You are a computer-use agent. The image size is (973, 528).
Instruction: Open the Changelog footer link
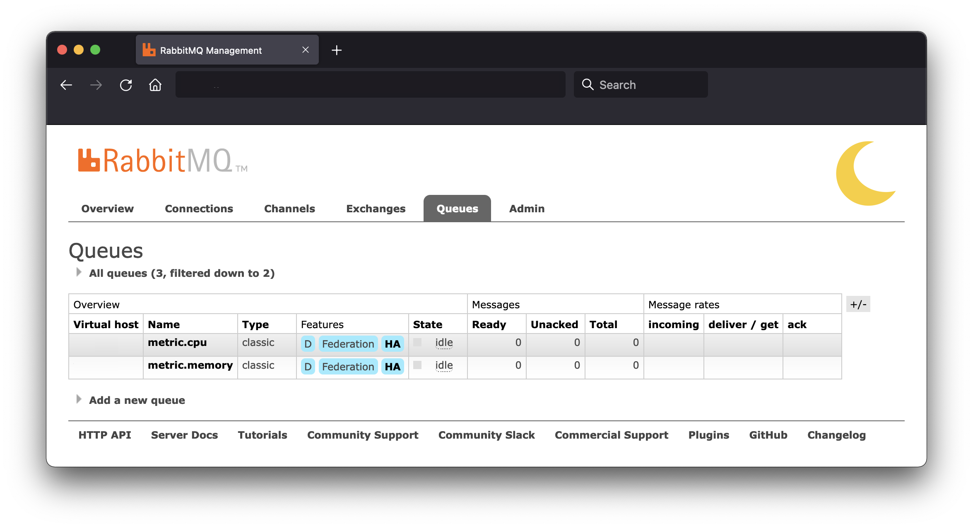(836, 435)
